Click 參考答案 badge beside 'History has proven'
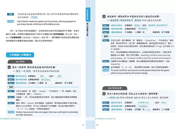The image size is (177, 129). pyautogui.click(x=11, y=112)
